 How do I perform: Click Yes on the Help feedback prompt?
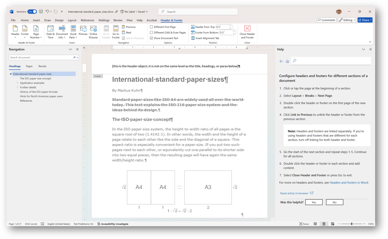pos(314,202)
